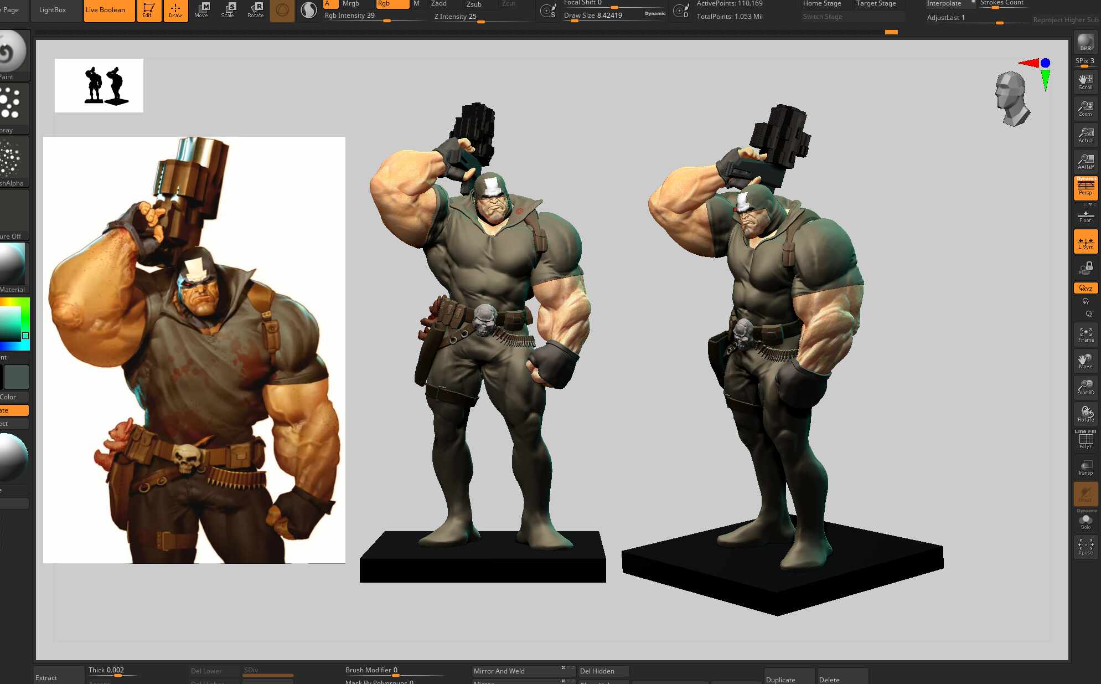Click the Actual size icon
This screenshot has height=684, width=1101.
point(1086,135)
